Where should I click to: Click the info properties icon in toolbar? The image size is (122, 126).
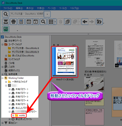(36, 22)
